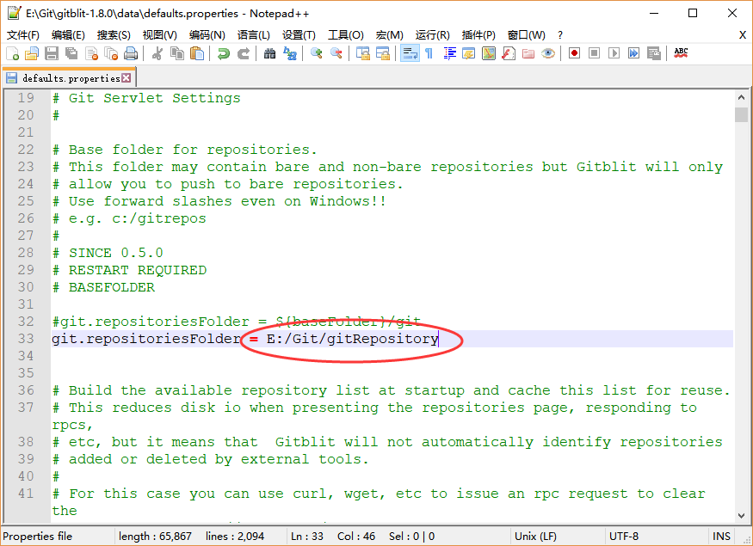Save the current recorded macro icon
This screenshot has width=753, height=546.
click(653, 53)
